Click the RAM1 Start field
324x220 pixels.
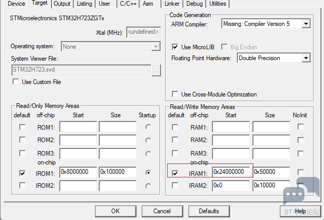pyautogui.click(x=231, y=127)
